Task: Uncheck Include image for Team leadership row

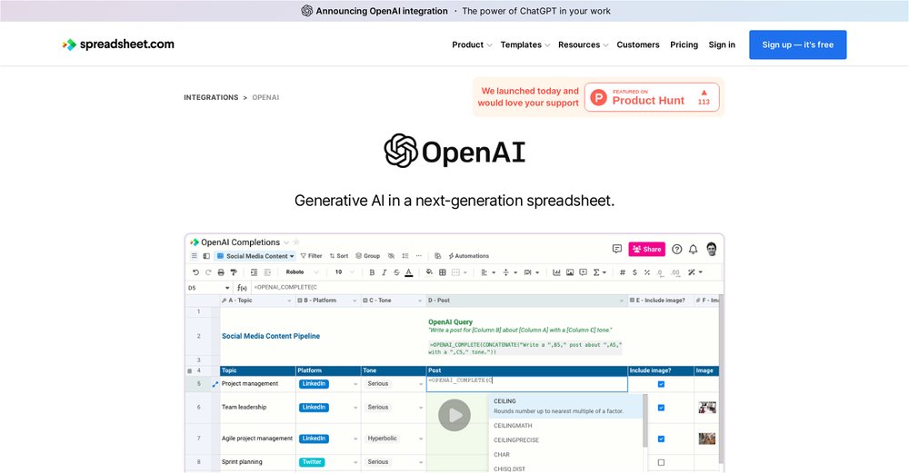Action: [661, 408]
